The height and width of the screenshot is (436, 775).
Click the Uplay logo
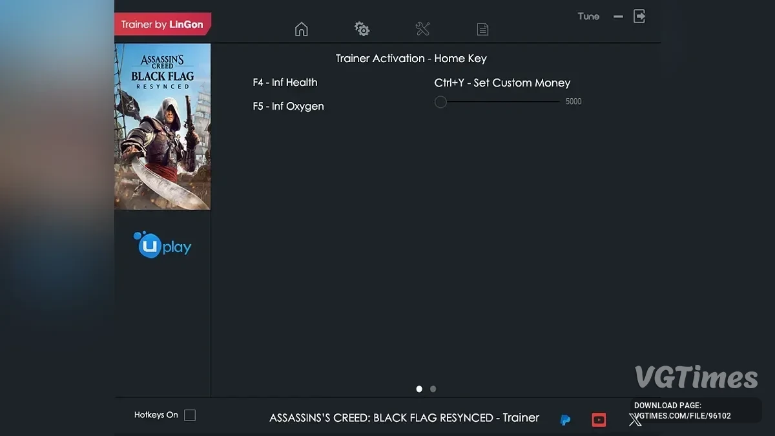click(162, 245)
